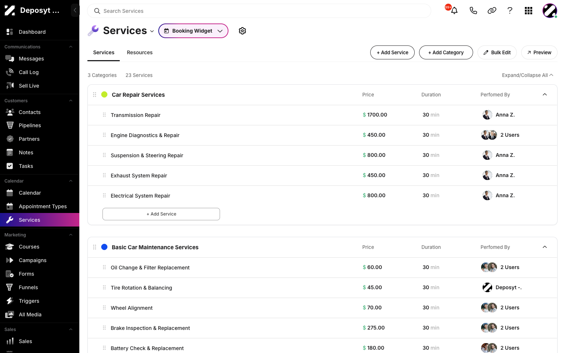Click drag handle for Transmission Repair row
The image size is (566, 353).
[104, 115]
